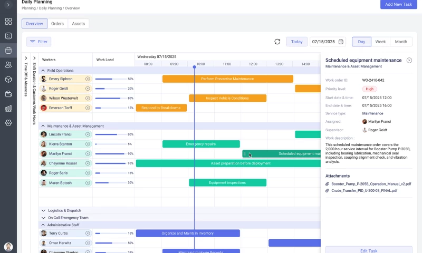
Task: Open the Asset preparation before deployment task
Action: tap(228, 163)
